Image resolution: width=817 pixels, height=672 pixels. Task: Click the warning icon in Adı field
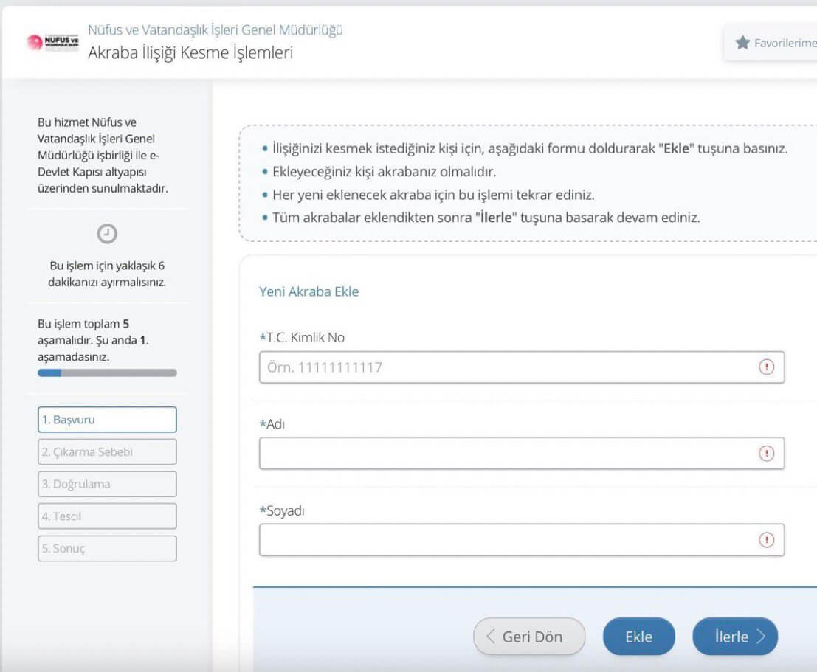pos(767,454)
